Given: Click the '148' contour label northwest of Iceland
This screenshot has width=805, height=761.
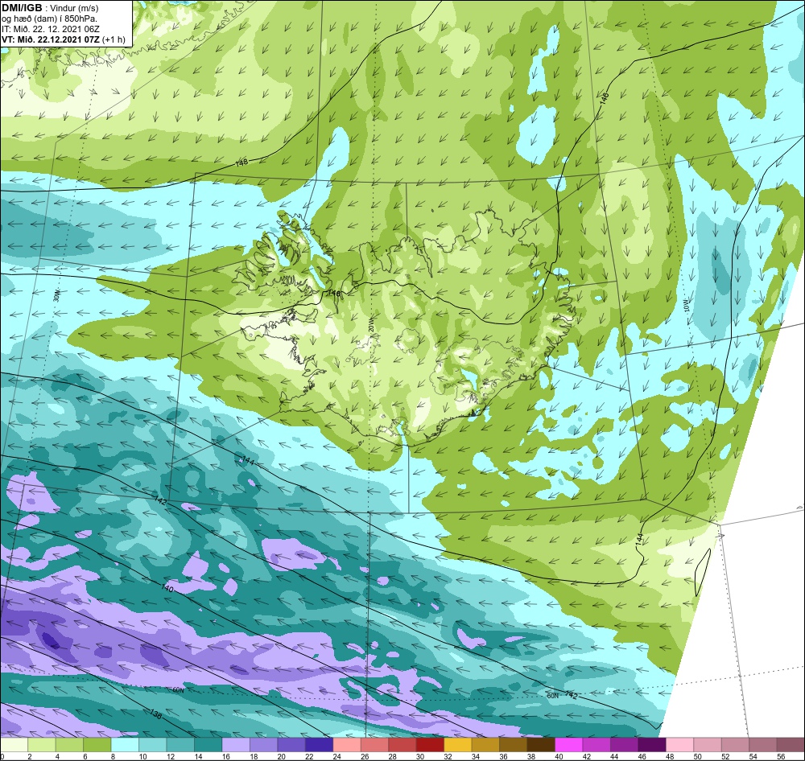Looking at the screenshot, I should (242, 162).
